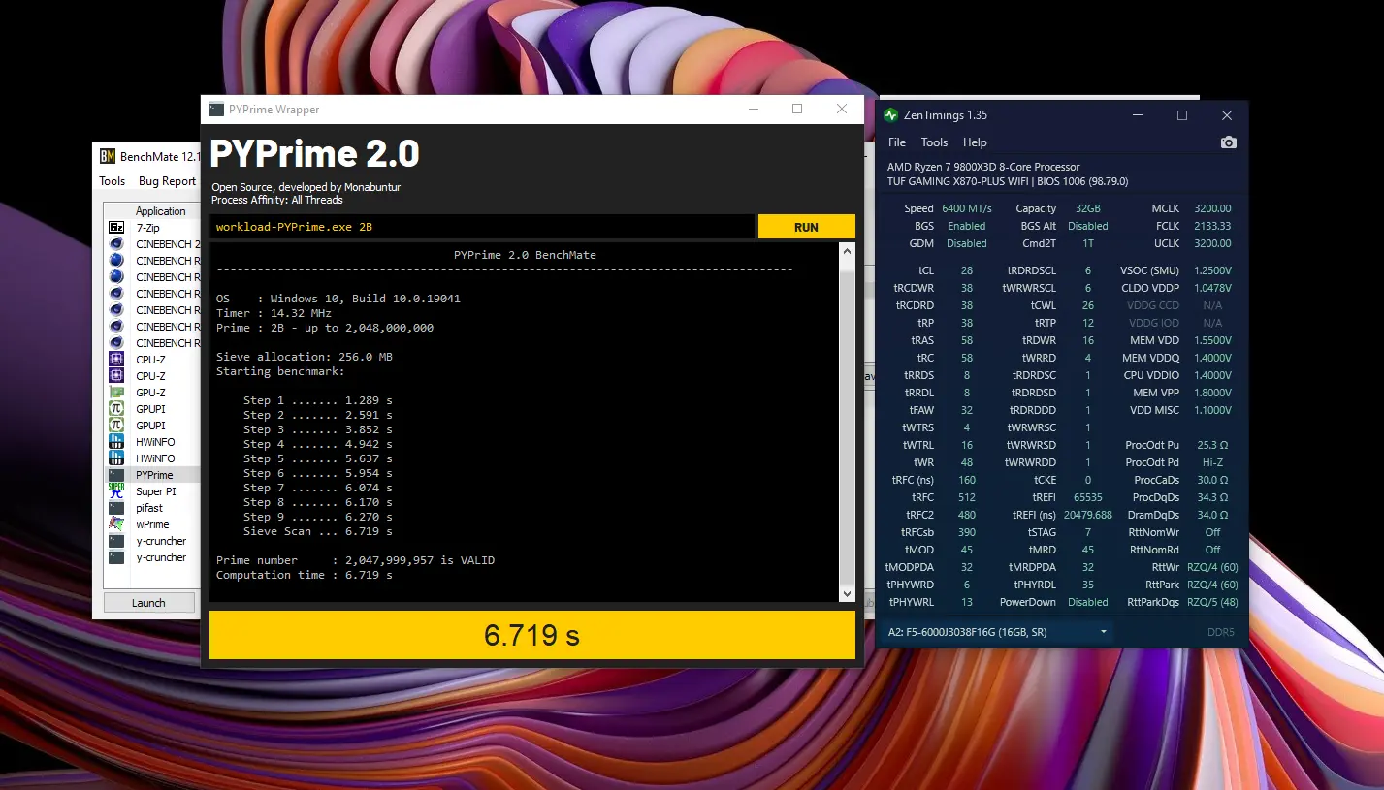Click the yellow RUN button in PYPrime
This screenshot has width=1384, height=790.
(806, 227)
